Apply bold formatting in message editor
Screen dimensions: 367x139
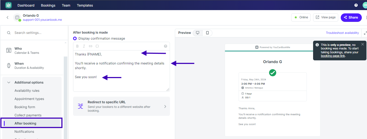(x=77, y=46)
